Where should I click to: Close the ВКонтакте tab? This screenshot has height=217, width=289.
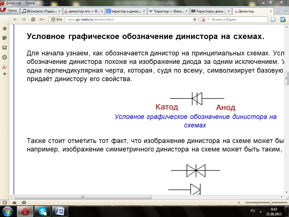click(59, 11)
